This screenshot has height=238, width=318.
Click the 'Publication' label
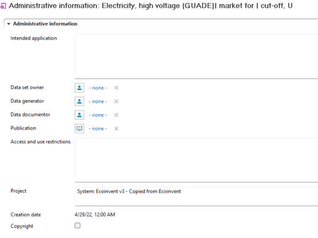click(23, 128)
